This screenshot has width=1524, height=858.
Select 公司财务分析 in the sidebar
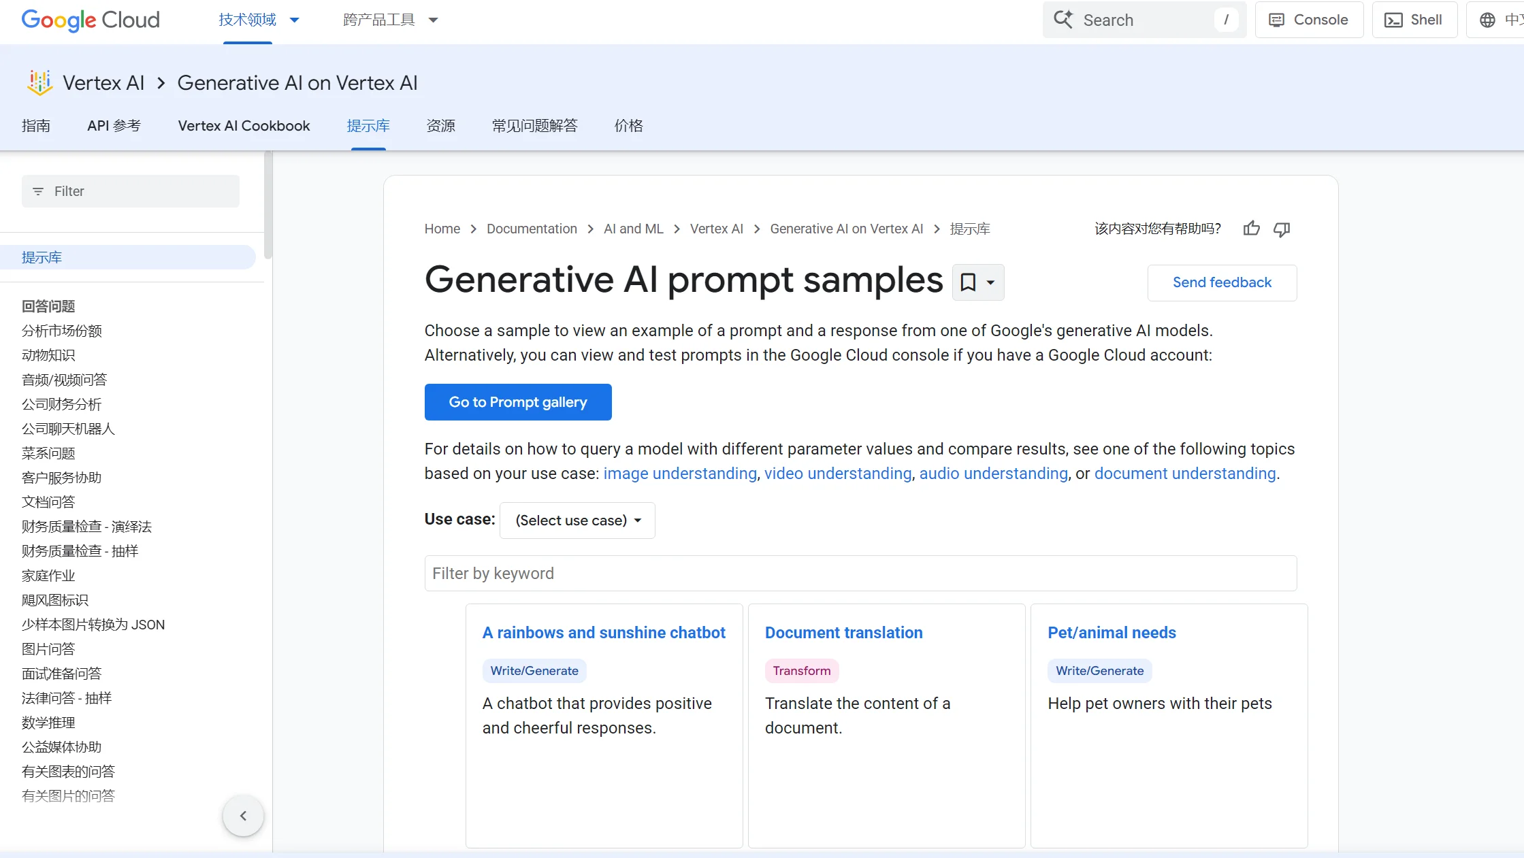point(61,404)
